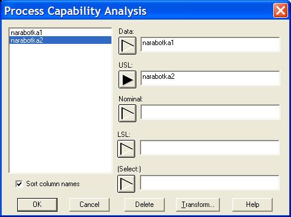Click the OK button
This screenshot has height=217, width=291.
(37, 205)
